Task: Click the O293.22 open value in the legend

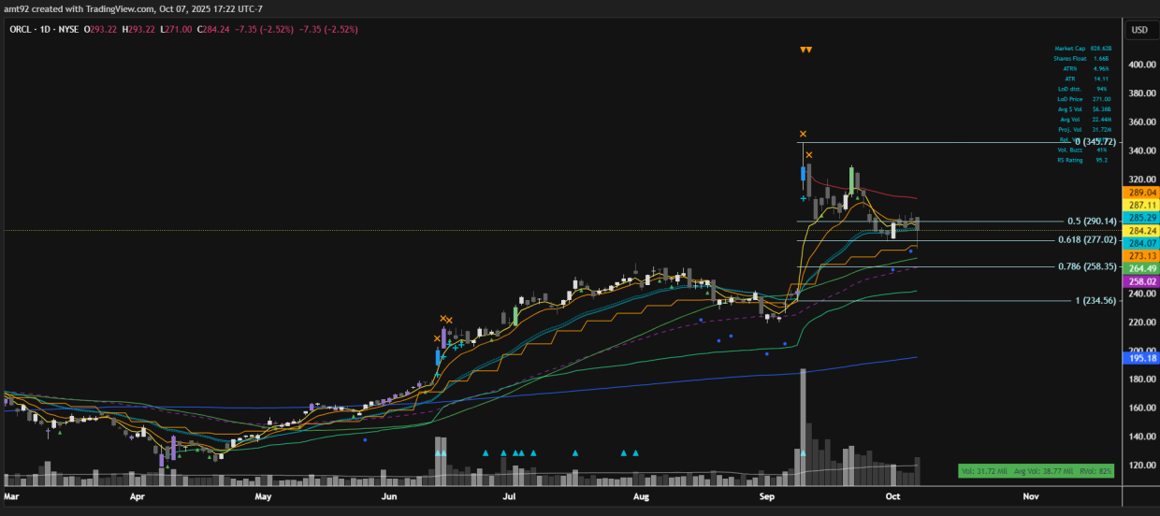Action: click(x=102, y=30)
